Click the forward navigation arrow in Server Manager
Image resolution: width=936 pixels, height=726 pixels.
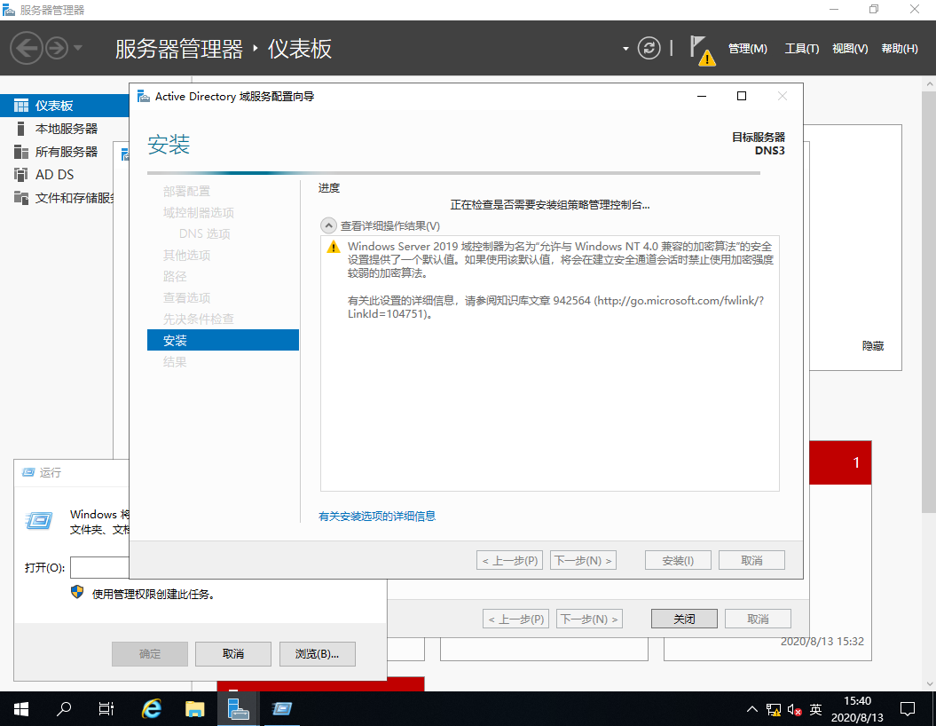(x=57, y=48)
